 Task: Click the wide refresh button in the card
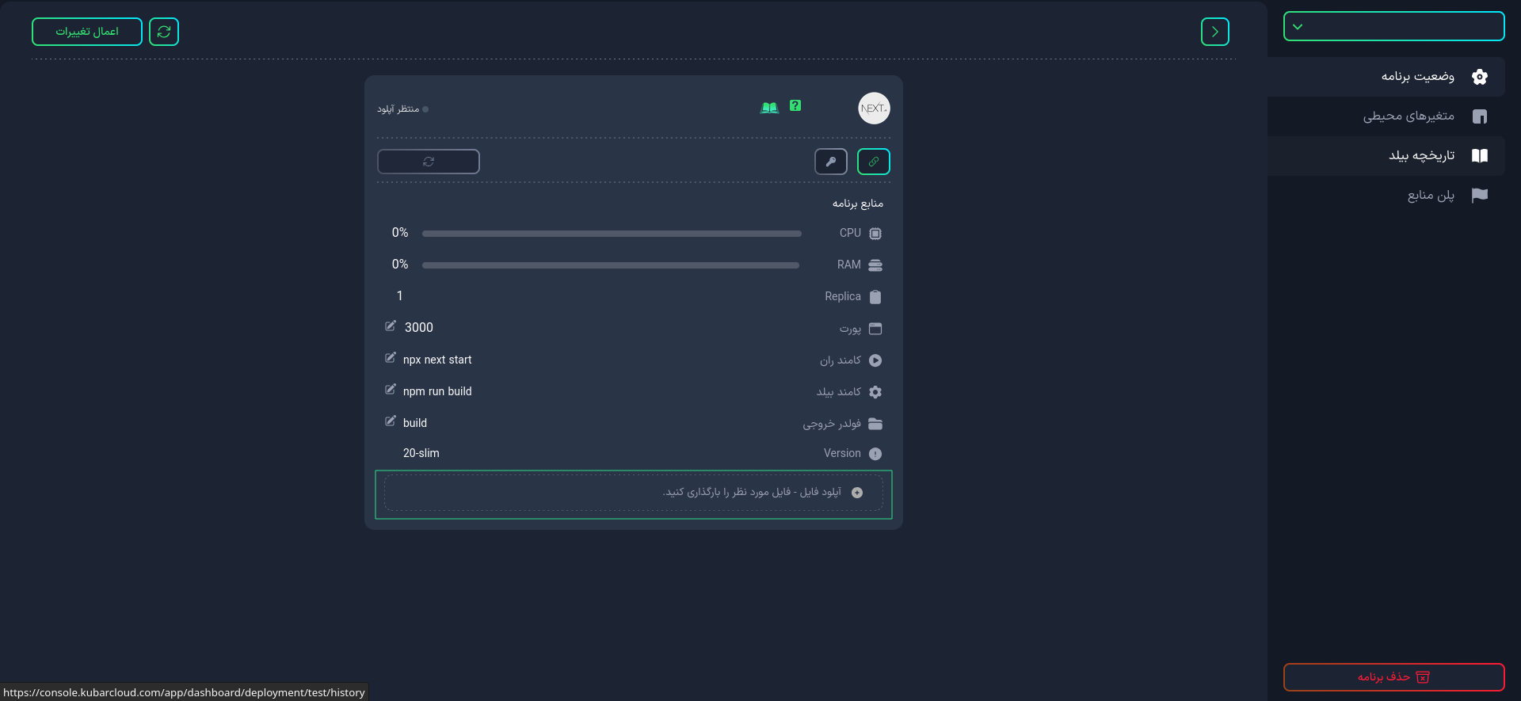[429, 162]
